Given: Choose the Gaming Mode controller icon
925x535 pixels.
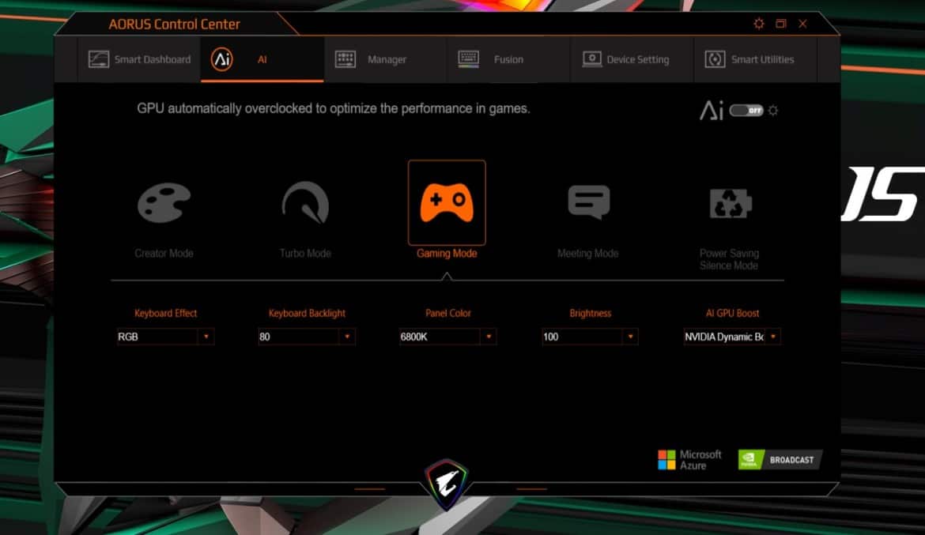Looking at the screenshot, I should tap(447, 203).
